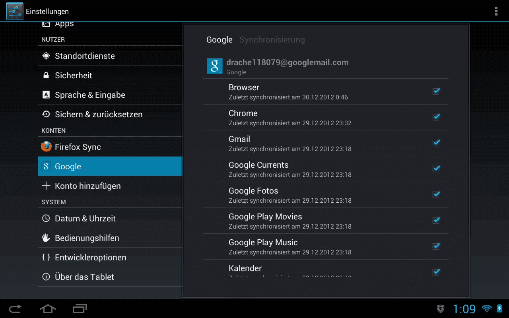The width and height of the screenshot is (509, 318).
Task: Open the recent apps overview button
Action: pyautogui.click(x=80, y=308)
